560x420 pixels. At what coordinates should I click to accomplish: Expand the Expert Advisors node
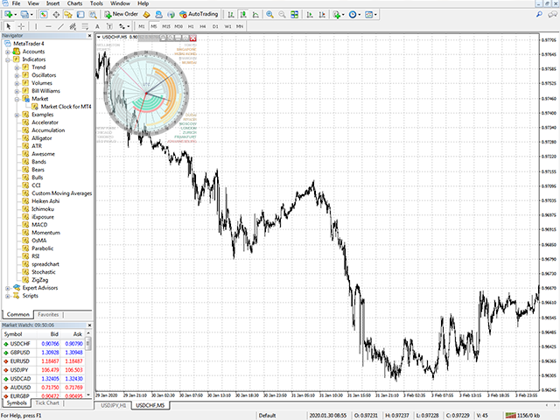[x=8, y=288]
